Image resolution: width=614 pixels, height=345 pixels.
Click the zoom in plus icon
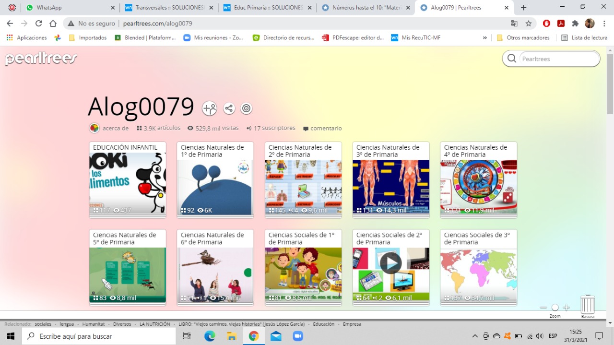click(567, 308)
